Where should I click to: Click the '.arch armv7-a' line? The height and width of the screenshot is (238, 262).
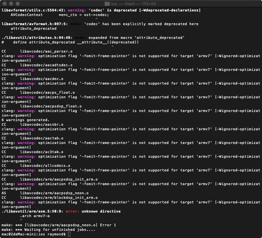pyautogui.click(x=35, y=216)
